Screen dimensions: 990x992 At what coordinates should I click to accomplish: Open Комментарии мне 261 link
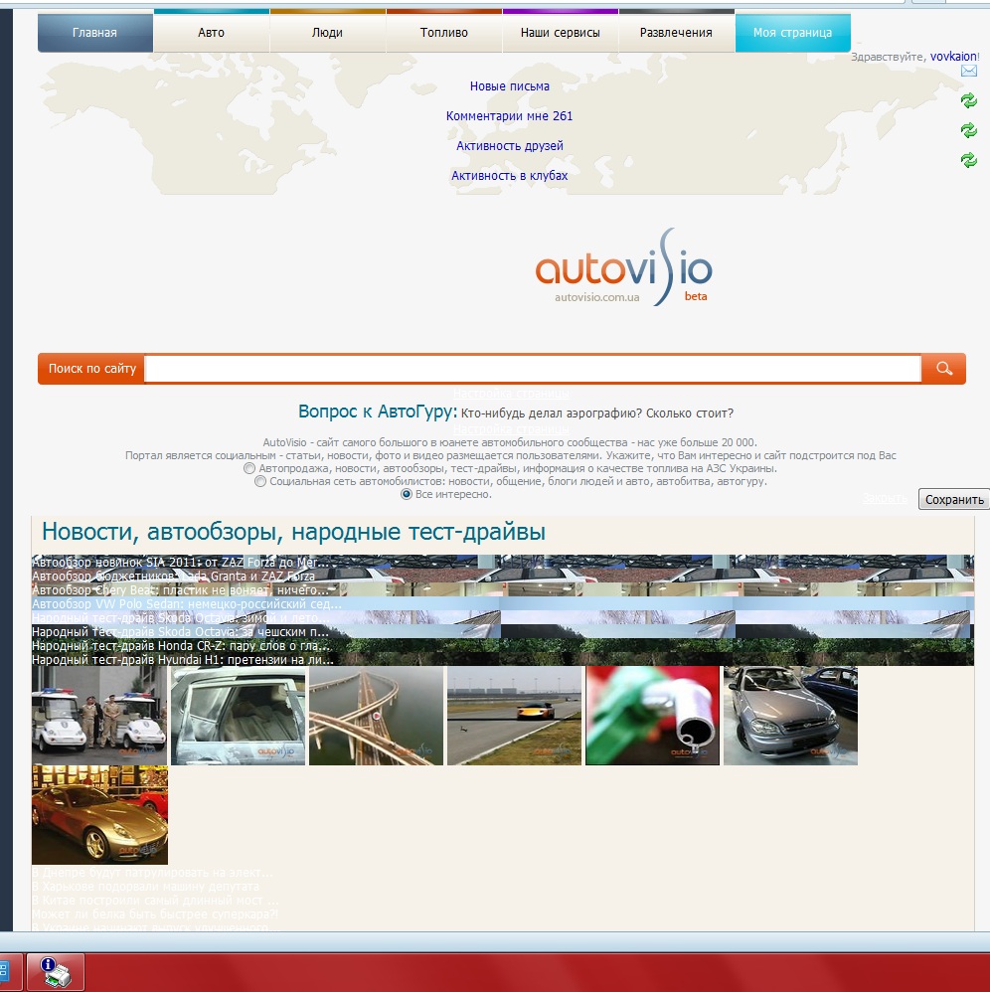509,115
